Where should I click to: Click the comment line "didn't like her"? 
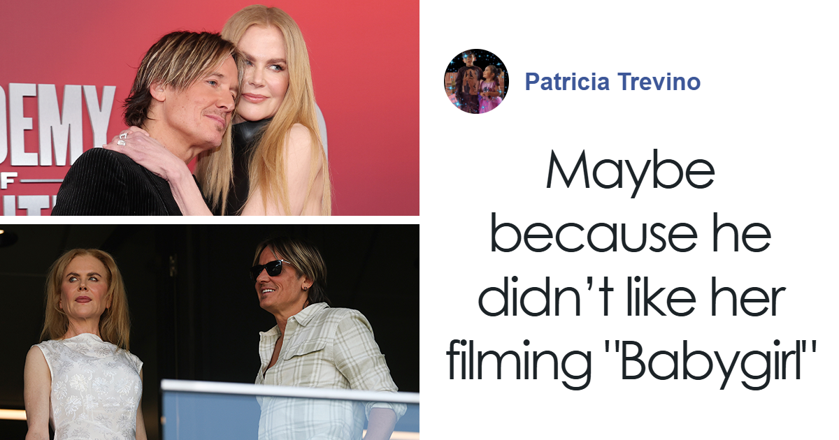642,300
